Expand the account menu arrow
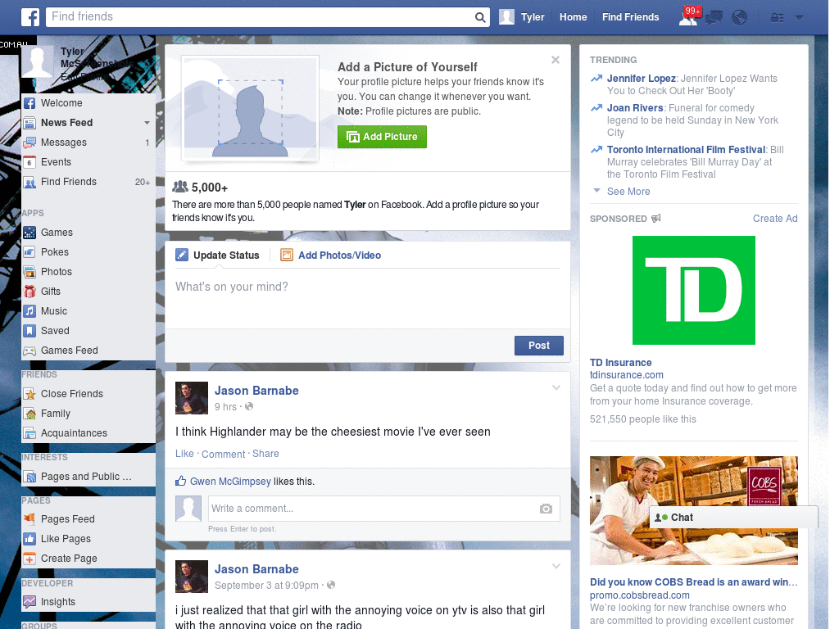The height and width of the screenshot is (629, 839). point(800,18)
